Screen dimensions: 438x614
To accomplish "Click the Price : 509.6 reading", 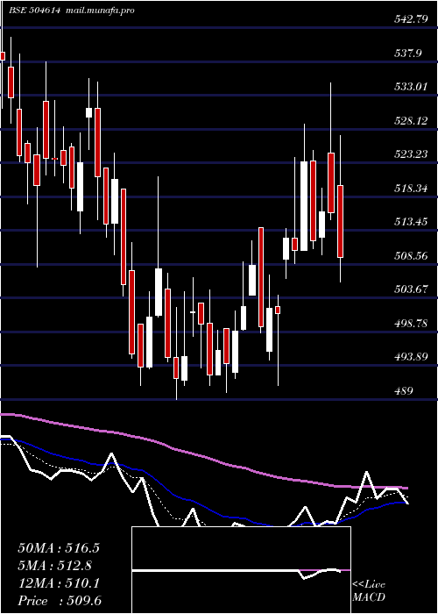I will (x=60, y=601).
